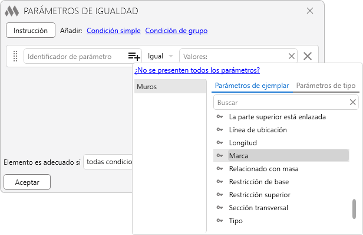
Task: Switch to Parámetros de tipo tab
Action: (x=326, y=86)
